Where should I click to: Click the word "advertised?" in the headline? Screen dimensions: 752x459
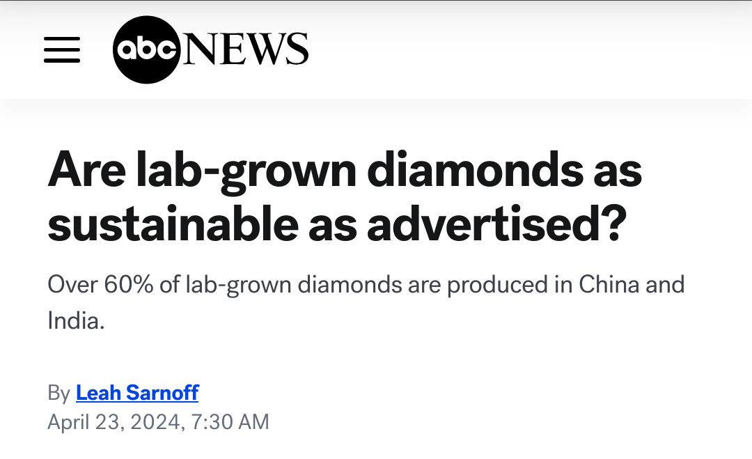(x=497, y=224)
